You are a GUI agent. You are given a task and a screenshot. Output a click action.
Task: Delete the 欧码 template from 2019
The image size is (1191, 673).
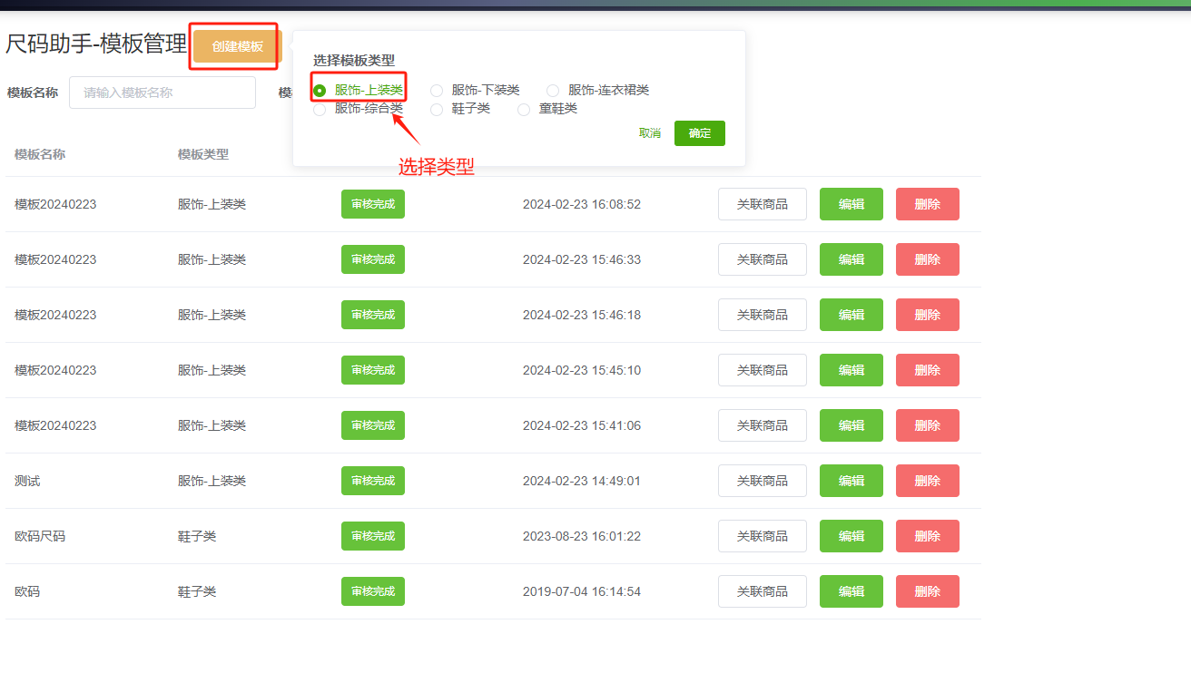927,591
